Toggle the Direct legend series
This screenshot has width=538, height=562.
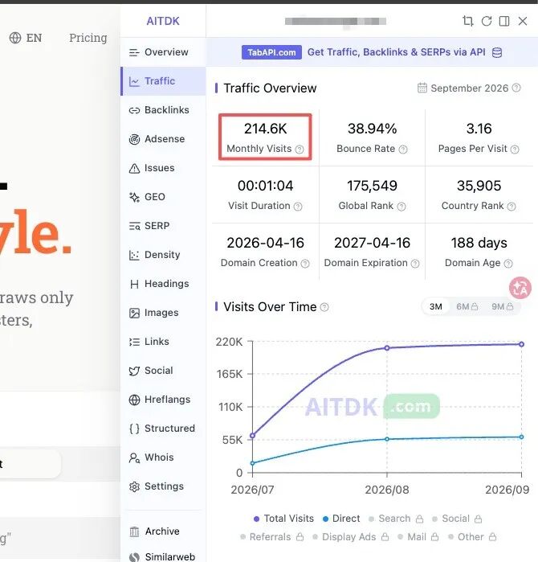tap(341, 519)
